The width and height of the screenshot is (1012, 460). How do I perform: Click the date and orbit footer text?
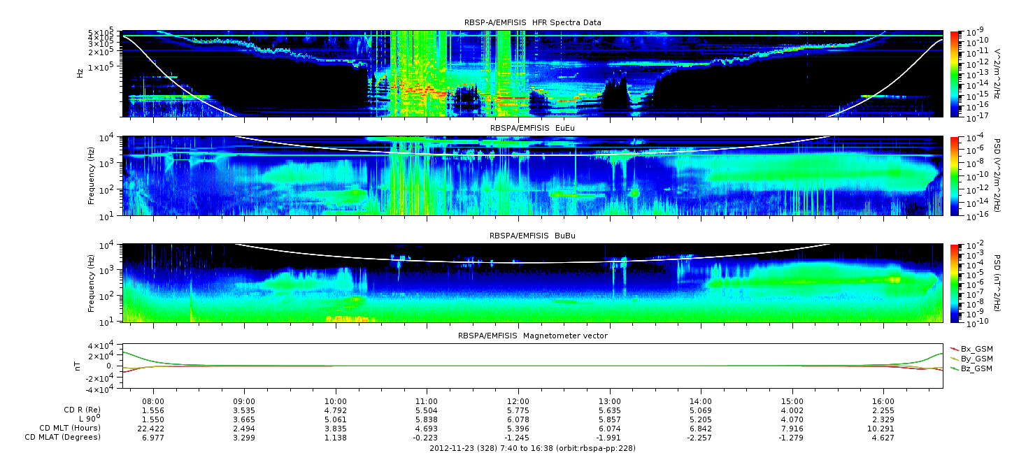[x=532, y=448]
